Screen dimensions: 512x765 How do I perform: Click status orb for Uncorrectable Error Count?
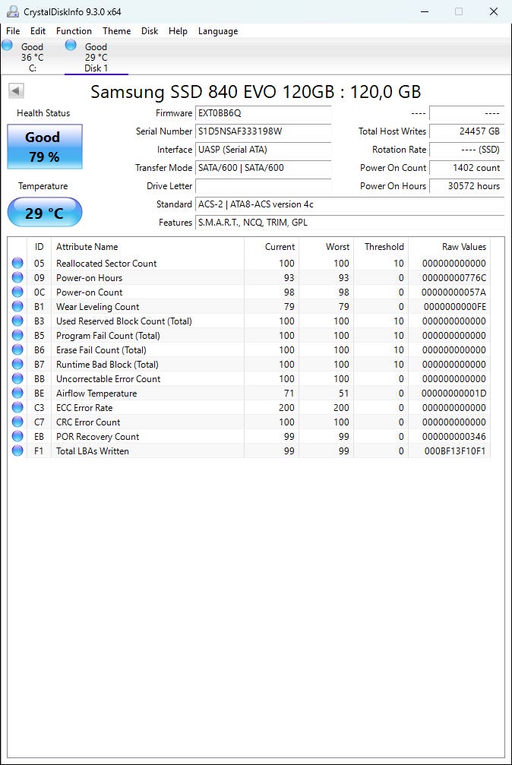tap(17, 378)
